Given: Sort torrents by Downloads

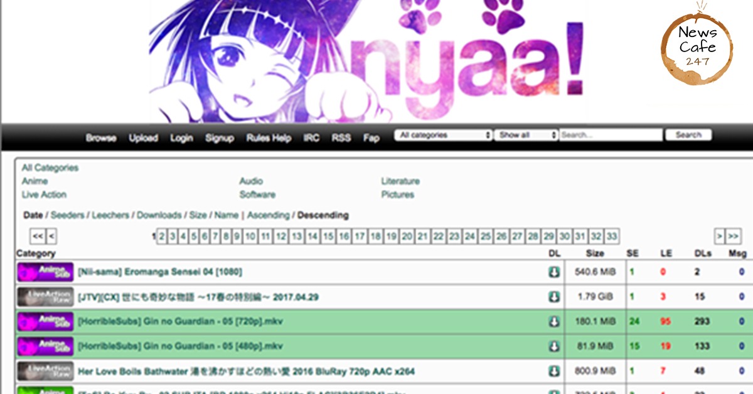Looking at the screenshot, I should [159, 215].
